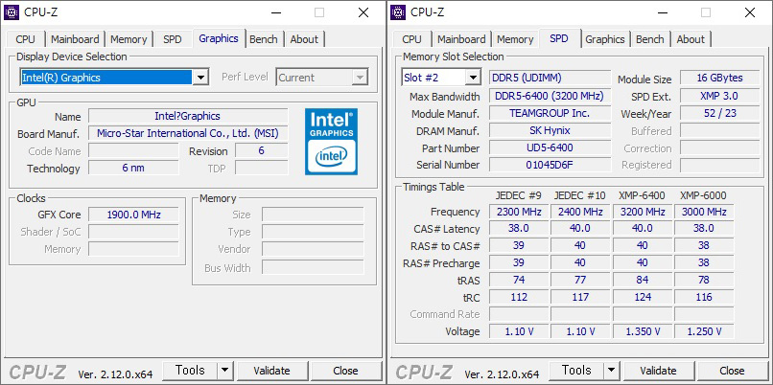The image size is (773, 385).
Task: Click the JEDEC #9 frequency 2300 MHz cell
Action: click(519, 212)
